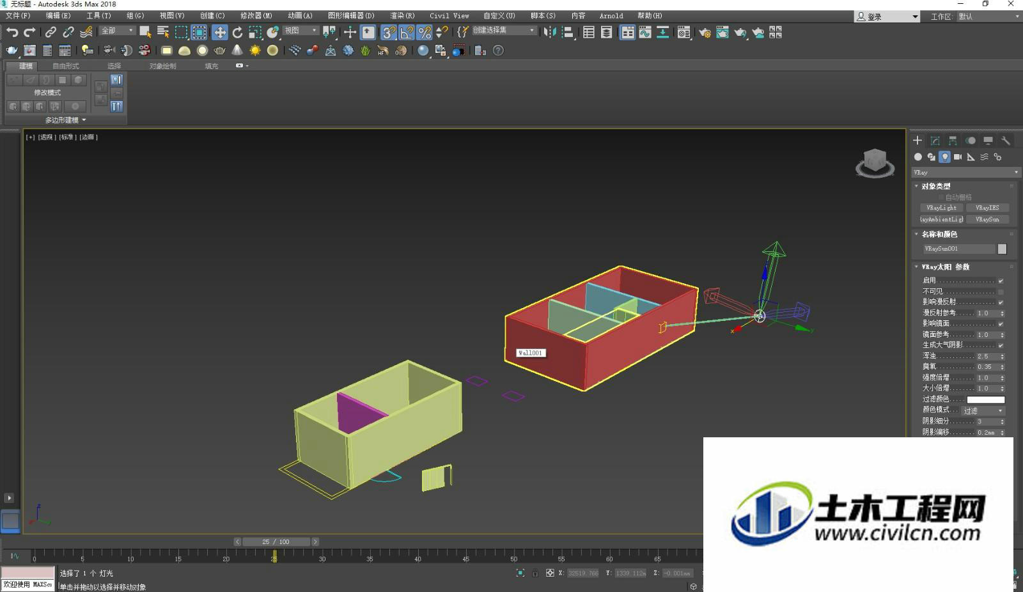Toggle the 3D Snaps icon
This screenshot has width=1023, height=592.
click(389, 32)
